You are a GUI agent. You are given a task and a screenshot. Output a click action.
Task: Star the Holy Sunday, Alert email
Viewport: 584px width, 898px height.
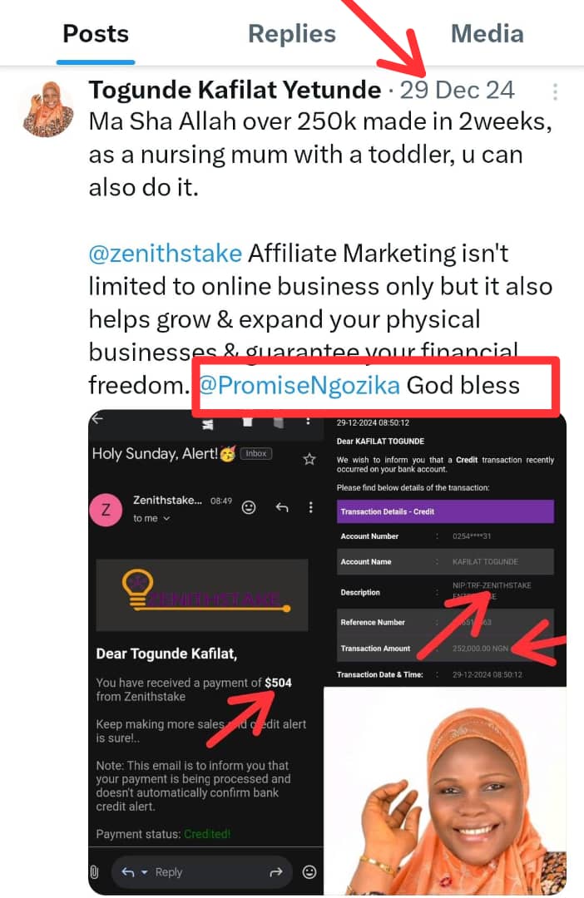click(309, 458)
